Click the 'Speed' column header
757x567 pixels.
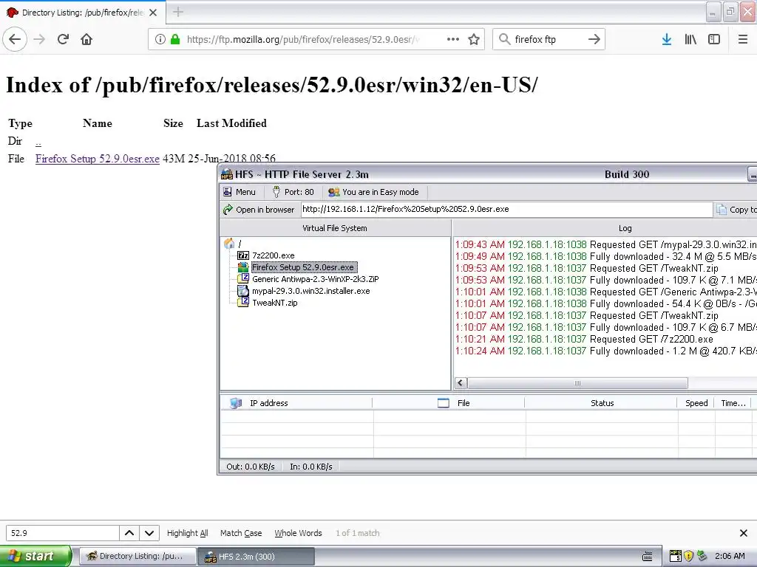click(x=696, y=403)
